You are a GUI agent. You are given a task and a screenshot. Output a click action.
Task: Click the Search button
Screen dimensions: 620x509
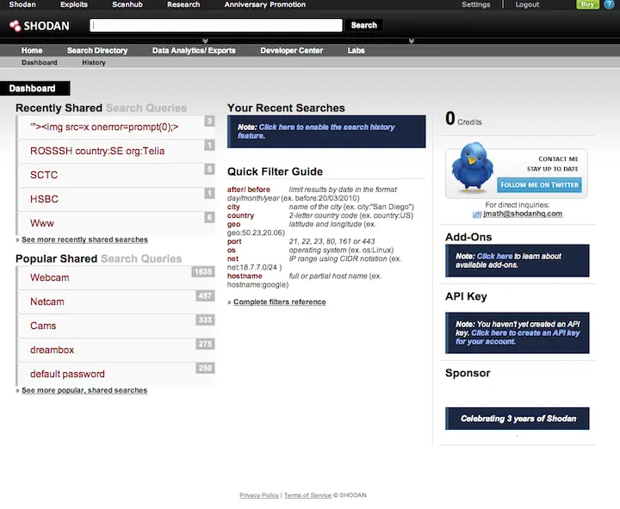coord(363,25)
